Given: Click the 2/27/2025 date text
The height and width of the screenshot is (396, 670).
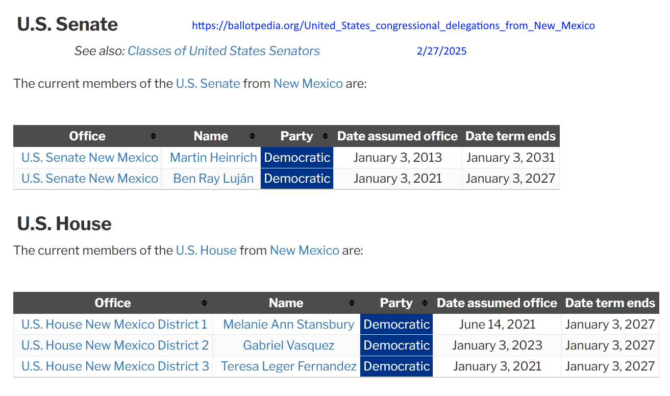Looking at the screenshot, I should [441, 51].
